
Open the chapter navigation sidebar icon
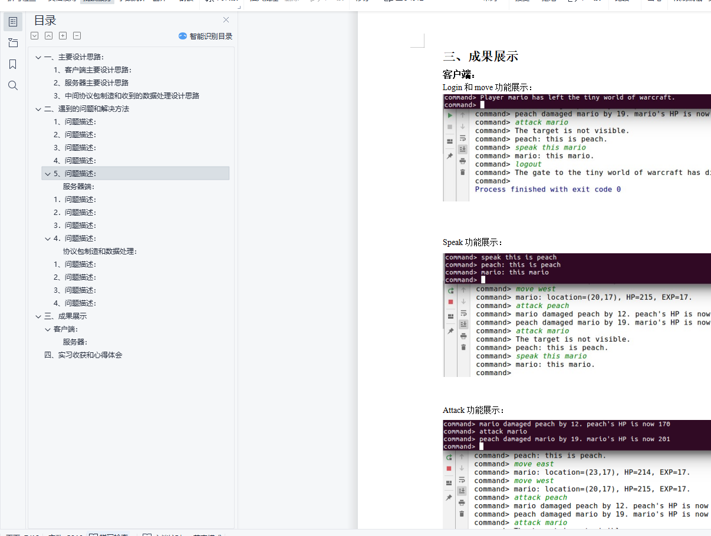(x=13, y=43)
